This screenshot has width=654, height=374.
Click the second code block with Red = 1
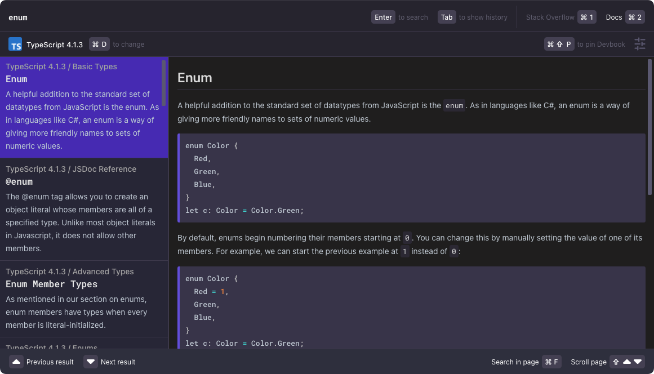point(411,308)
